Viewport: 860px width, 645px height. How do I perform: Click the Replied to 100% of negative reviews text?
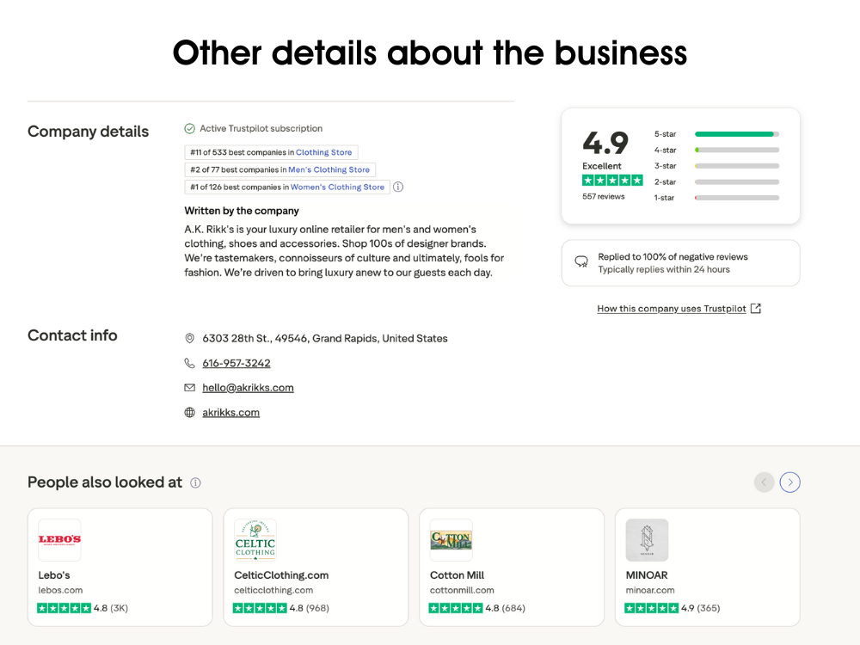(x=673, y=256)
